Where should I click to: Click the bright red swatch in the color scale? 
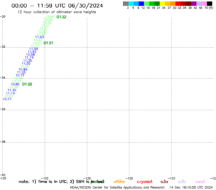point(178,4)
